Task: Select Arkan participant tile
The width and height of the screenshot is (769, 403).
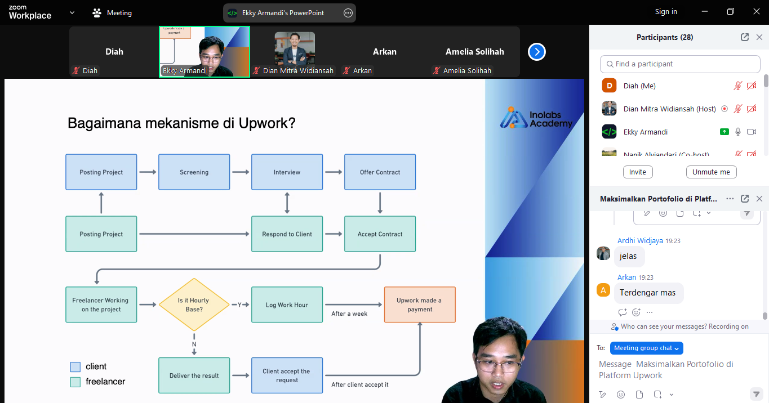Action: (x=385, y=52)
